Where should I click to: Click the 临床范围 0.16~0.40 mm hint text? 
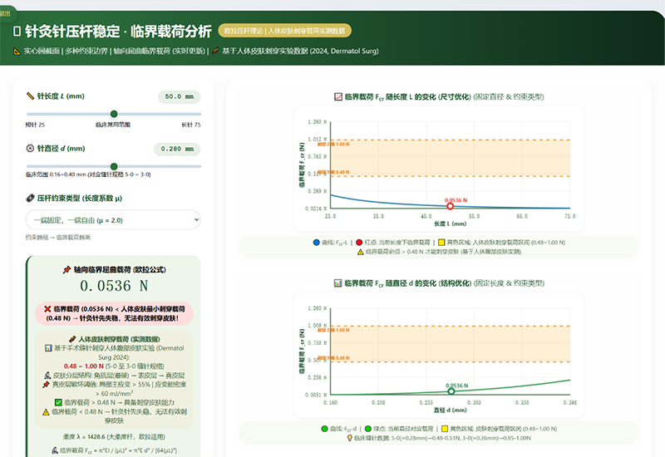(x=88, y=174)
